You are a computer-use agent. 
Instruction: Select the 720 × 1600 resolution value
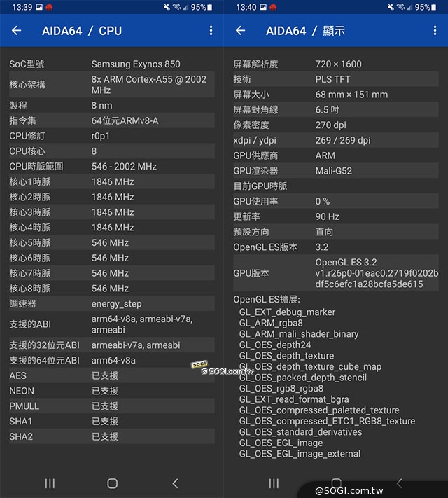click(339, 64)
